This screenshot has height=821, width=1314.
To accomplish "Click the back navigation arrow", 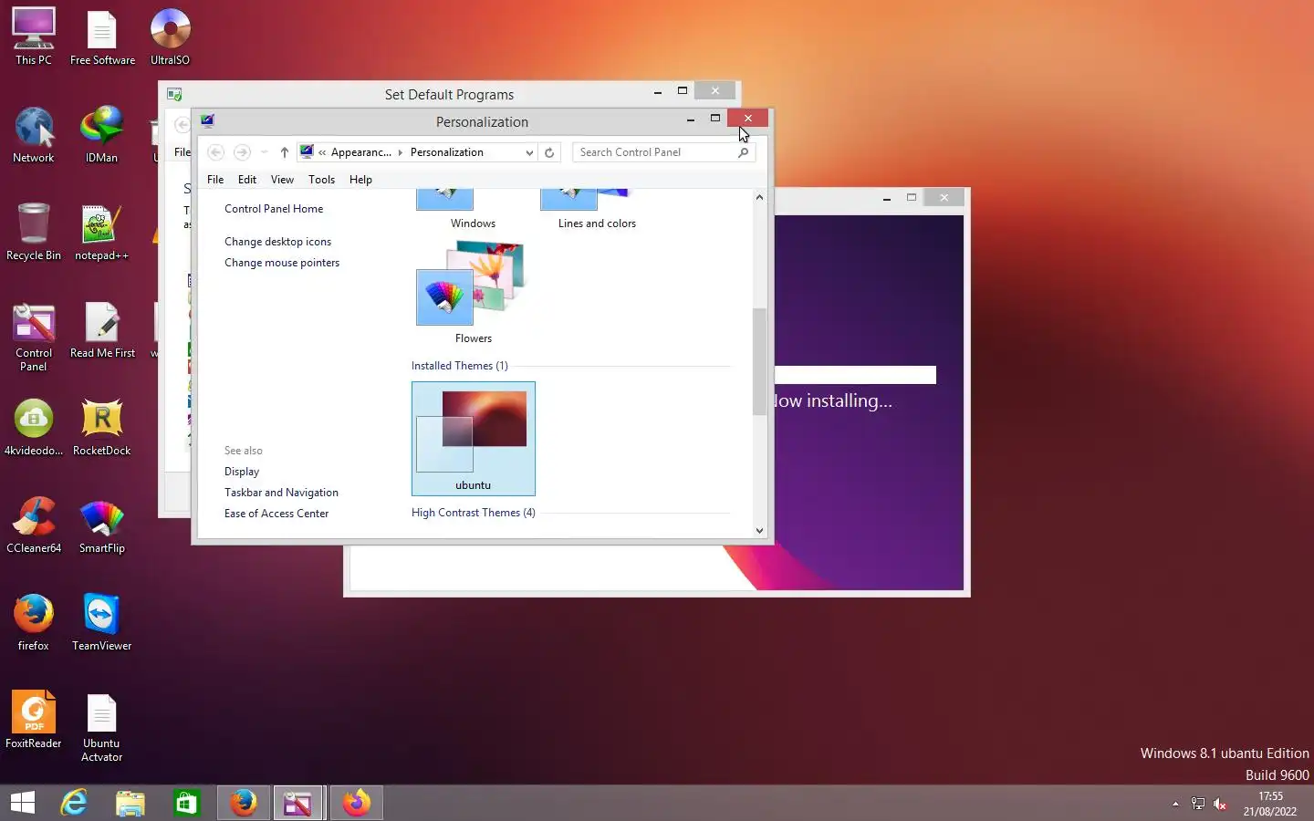I will (216, 152).
